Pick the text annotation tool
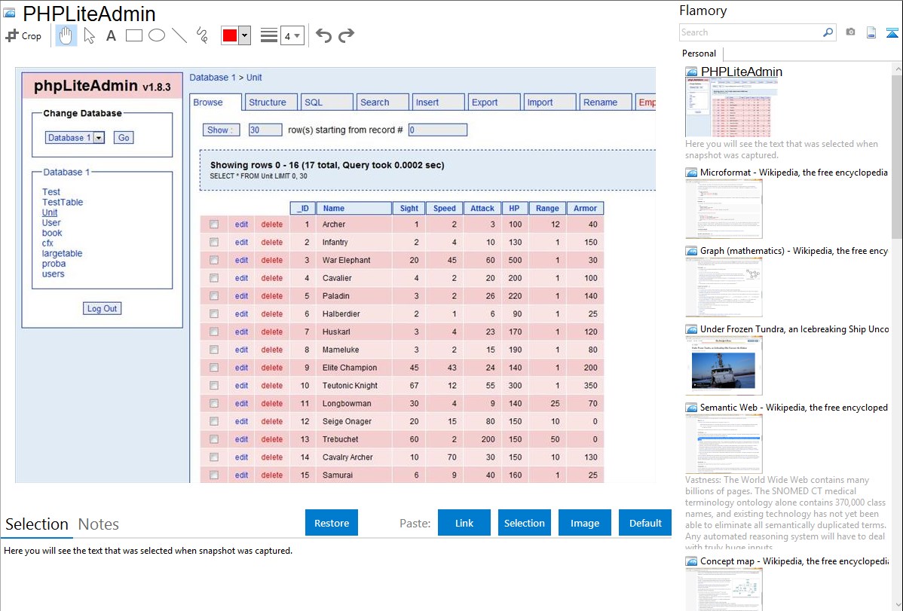 [x=111, y=35]
